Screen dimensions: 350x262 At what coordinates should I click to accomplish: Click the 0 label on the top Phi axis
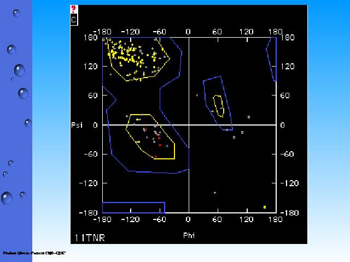point(188,32)
